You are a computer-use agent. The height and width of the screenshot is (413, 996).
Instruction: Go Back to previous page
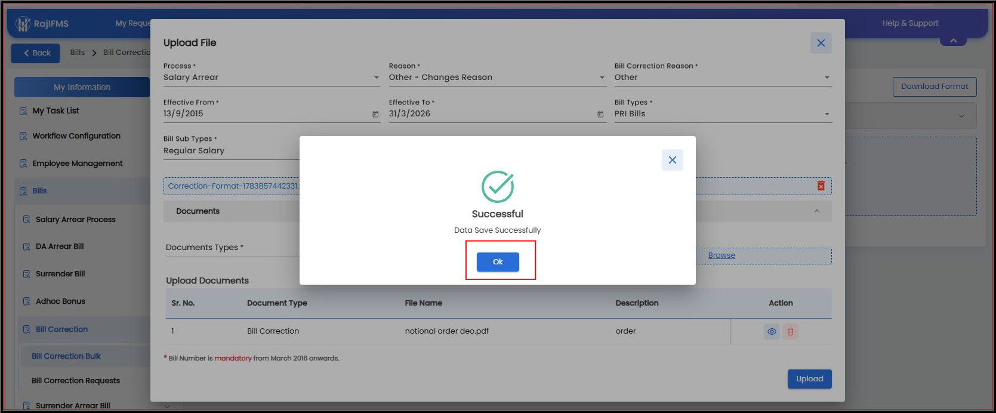click(36, 53)
